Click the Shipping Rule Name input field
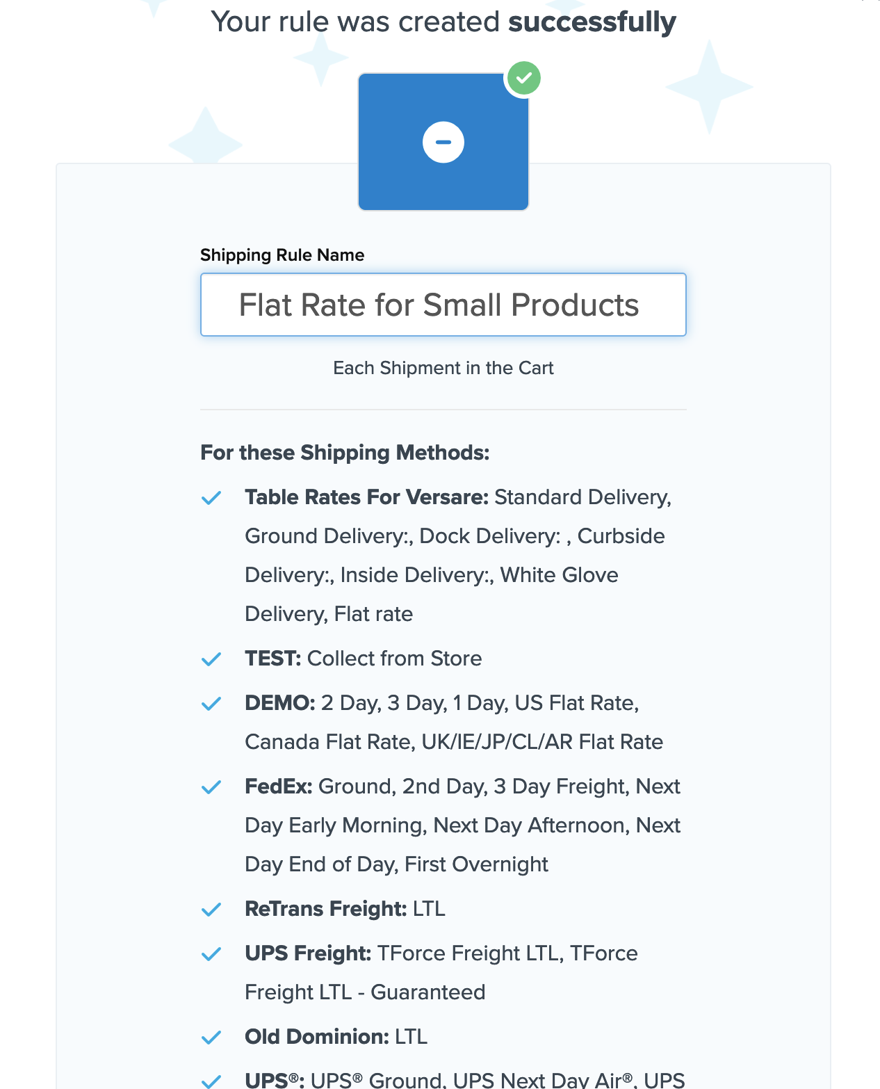 [443, 305]
